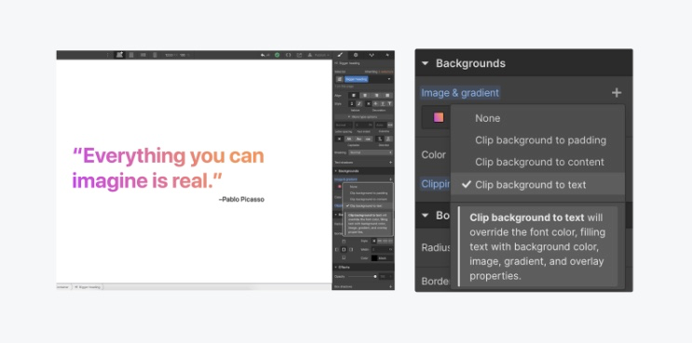Image resolution: width=692 pixels, height=343 pixels.
Task: Set text to all caps AA
Action: coord(348,139)
